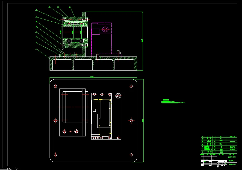Select part balloon number 4 leader label
This screenshot has height=170, width=242.
coord(36,32)
